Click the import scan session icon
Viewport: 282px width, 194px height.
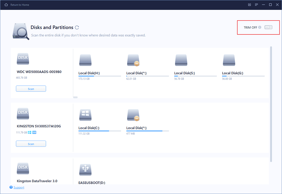(x=249, y=5)
